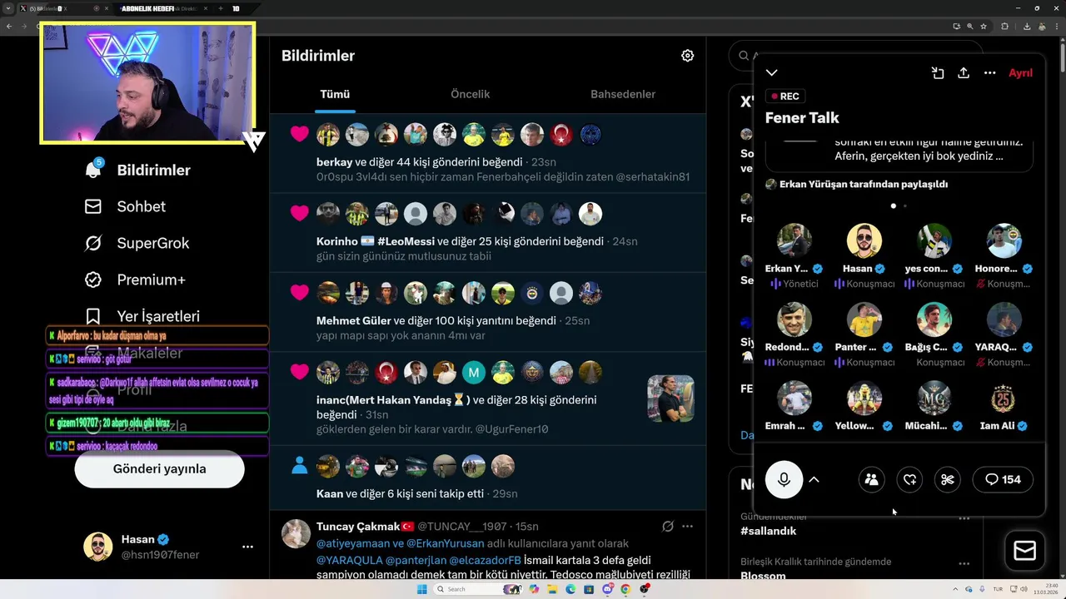Viewport: 1066px width, 599px height.
Task: Open Redond... speaker avatar
Action: pyautogui.click(x=795, y=319)
